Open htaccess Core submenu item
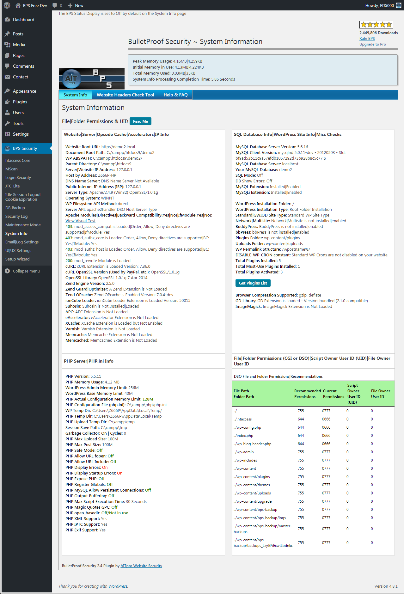 tap(18, 161)
